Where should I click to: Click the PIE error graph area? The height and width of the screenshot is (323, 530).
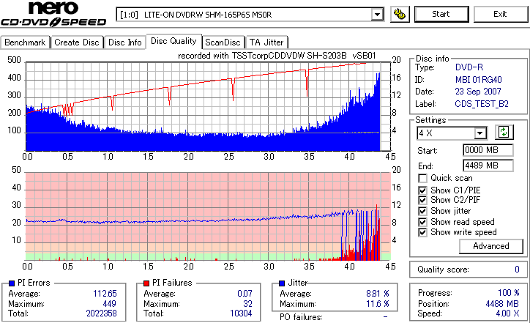pos(208,106)
